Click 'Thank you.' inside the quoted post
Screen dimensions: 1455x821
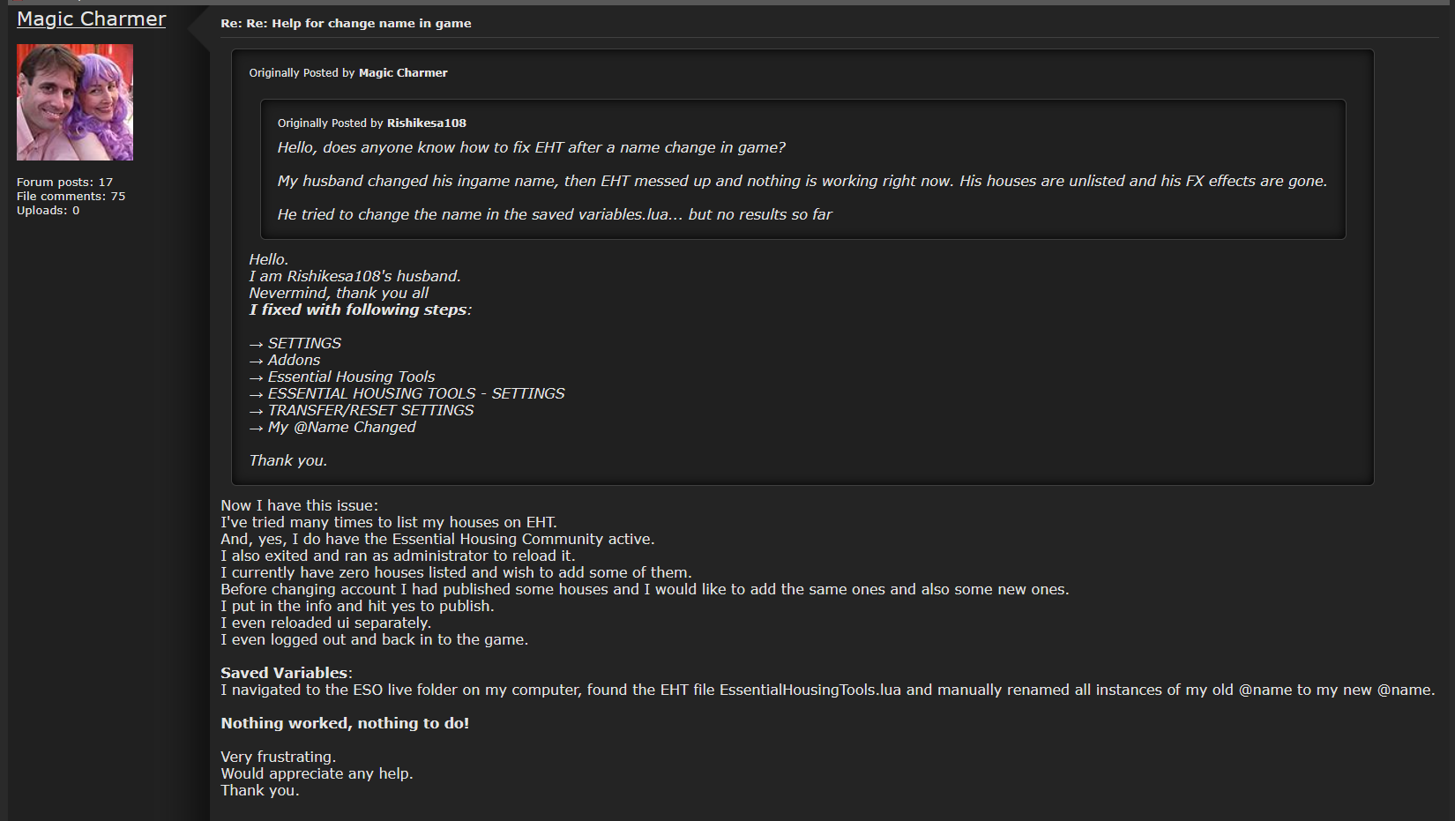coord(287,460)
